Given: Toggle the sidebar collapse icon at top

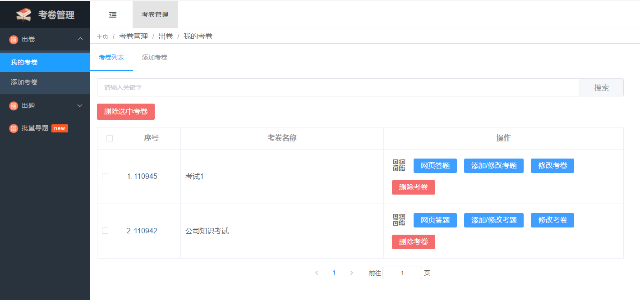Looking at the screenshot, I should [x=112, y=14].
